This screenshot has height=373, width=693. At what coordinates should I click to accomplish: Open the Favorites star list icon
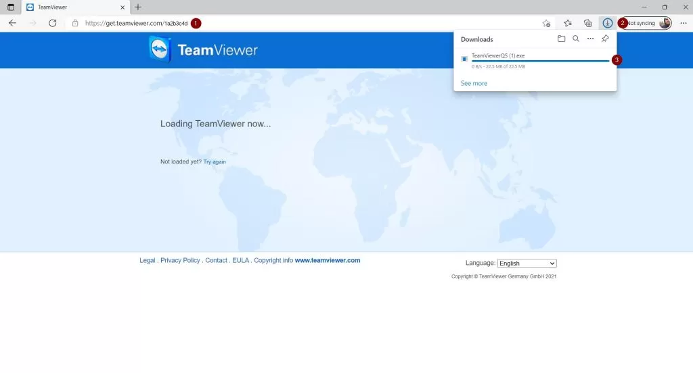[568, 23]
